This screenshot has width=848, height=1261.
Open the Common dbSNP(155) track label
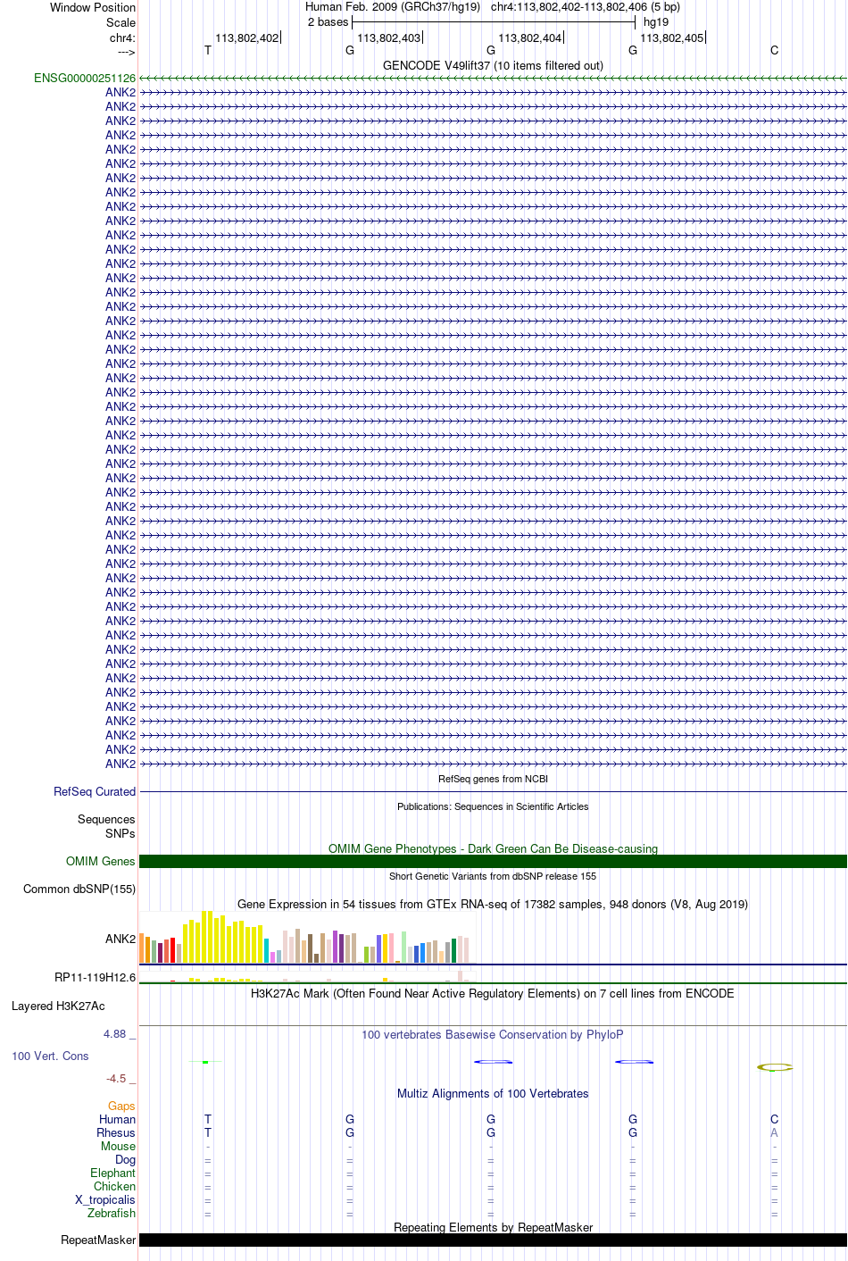coord(79,889)
